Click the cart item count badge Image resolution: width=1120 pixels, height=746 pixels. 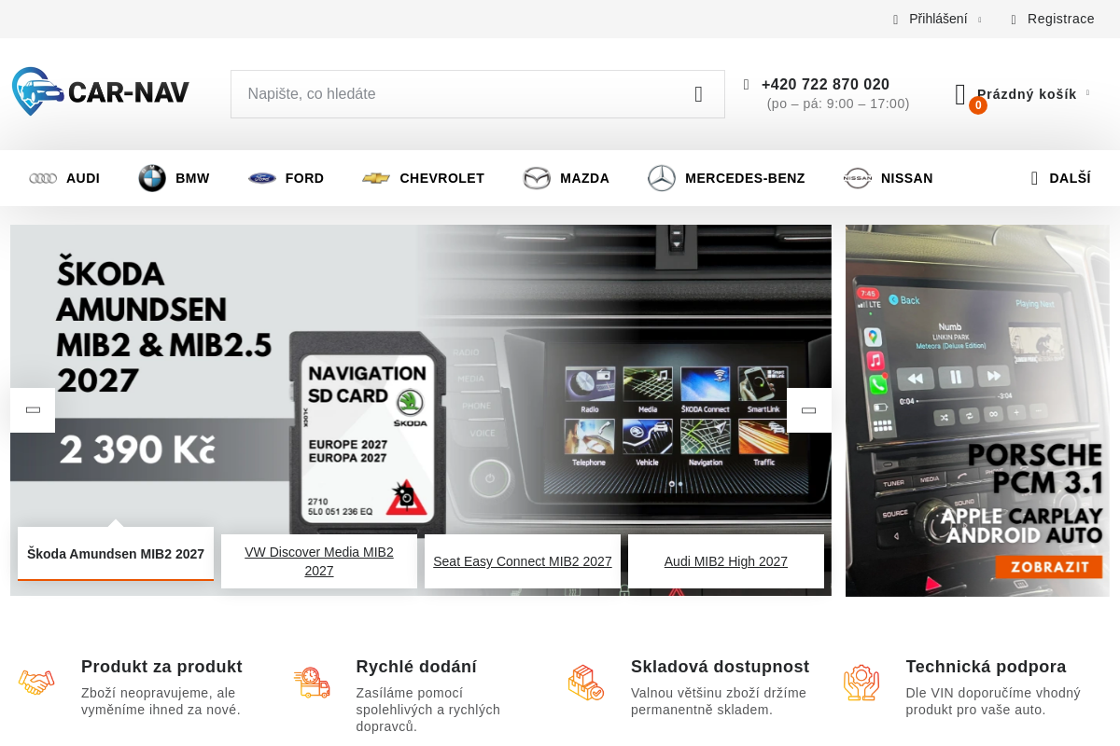(x=978, y=105)
